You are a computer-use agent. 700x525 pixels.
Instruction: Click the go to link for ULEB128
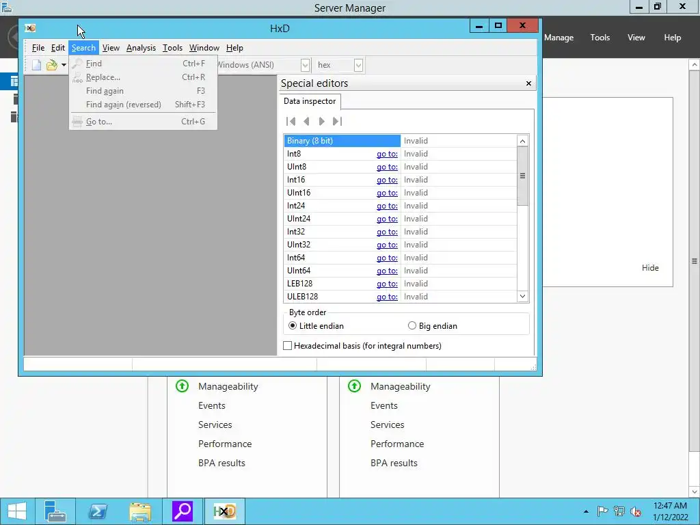tap(387, 297)
